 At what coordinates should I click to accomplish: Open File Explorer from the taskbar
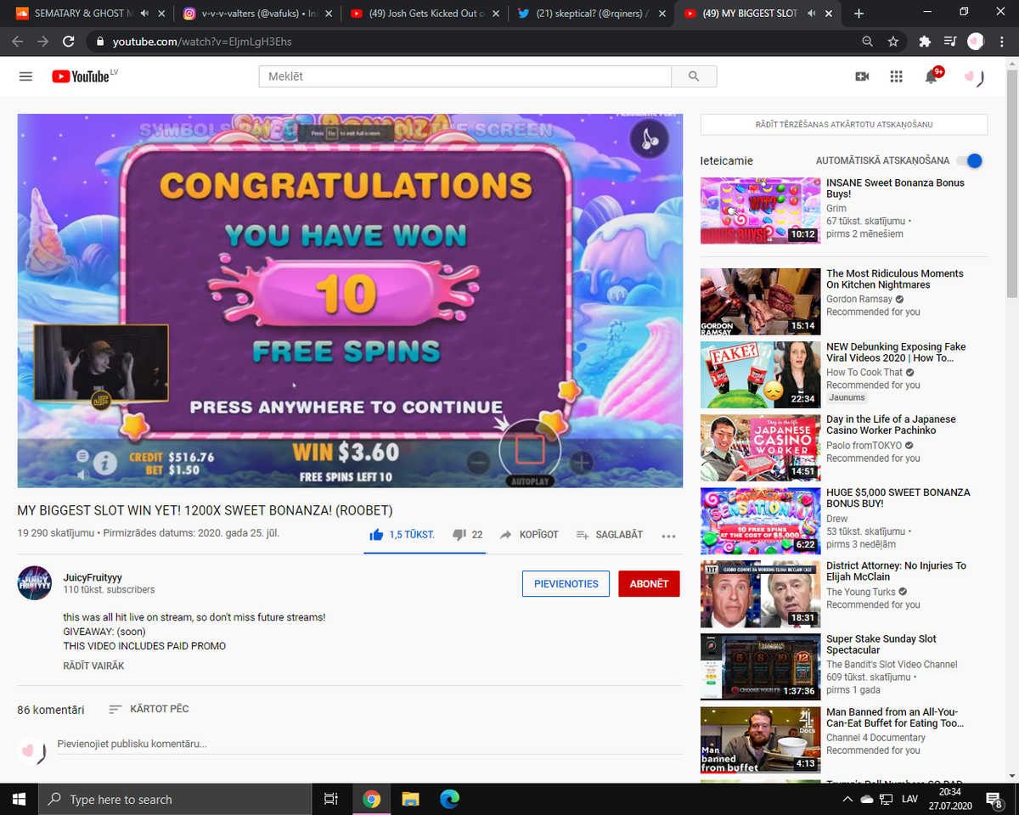tap(410, 799)
